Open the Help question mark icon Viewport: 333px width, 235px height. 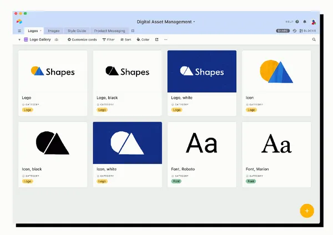[x=297, y=22]
